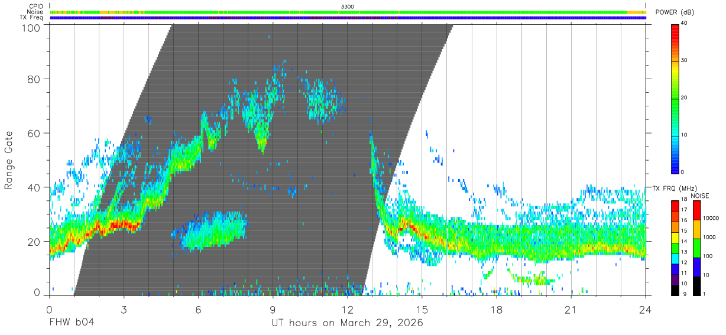
Task: Click the 20 tick on the power scale
Action: [x=685, y=97]
